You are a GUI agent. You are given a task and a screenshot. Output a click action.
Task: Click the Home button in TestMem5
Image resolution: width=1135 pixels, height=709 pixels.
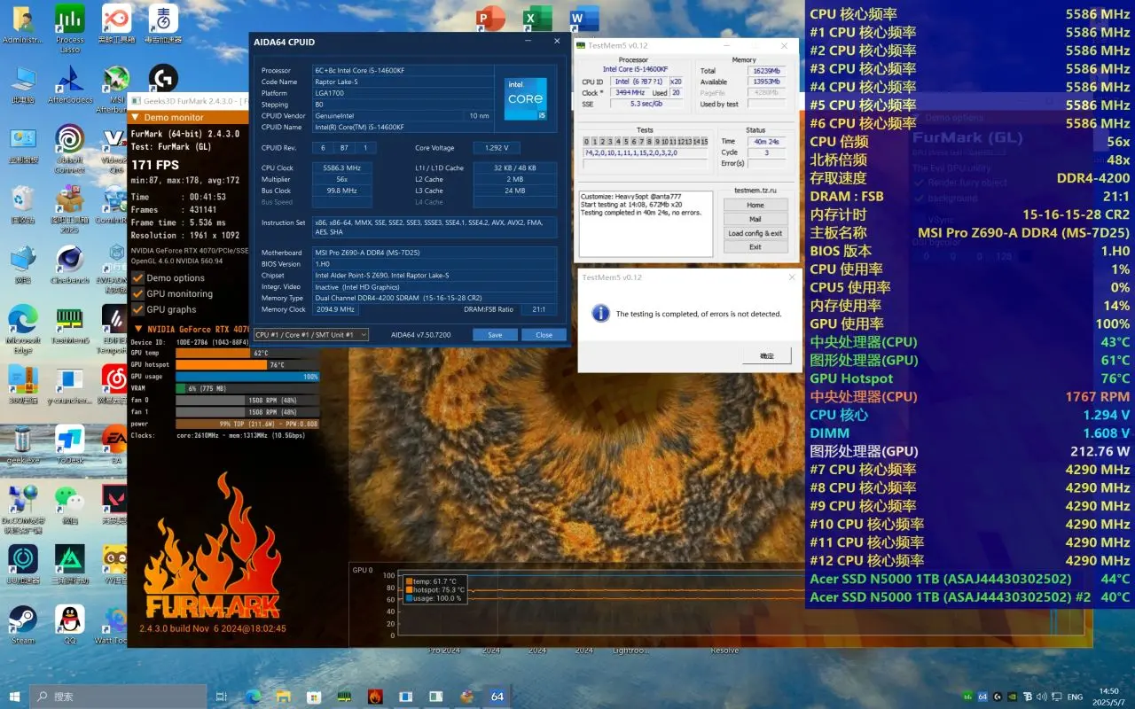(755, 205)
